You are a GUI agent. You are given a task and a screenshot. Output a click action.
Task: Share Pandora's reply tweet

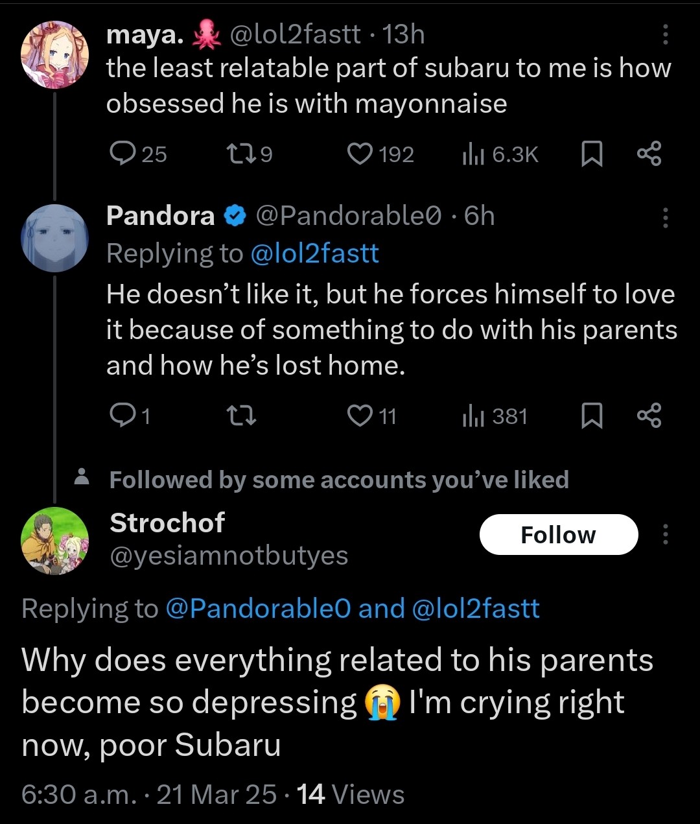point(649,416)
